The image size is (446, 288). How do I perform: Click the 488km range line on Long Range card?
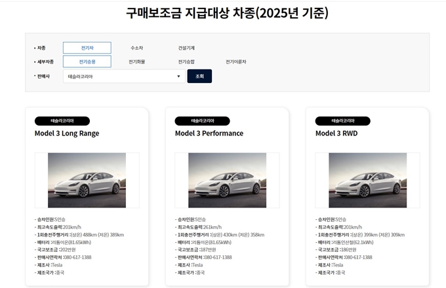point(79,235)
